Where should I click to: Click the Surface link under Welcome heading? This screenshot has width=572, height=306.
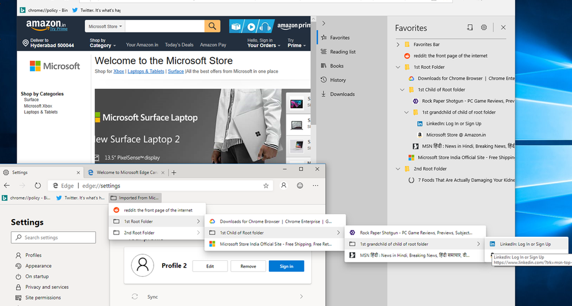coord(175,71)
